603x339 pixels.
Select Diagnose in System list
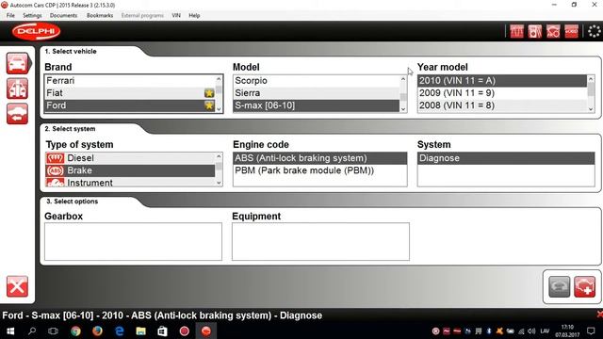coord(506,158)
